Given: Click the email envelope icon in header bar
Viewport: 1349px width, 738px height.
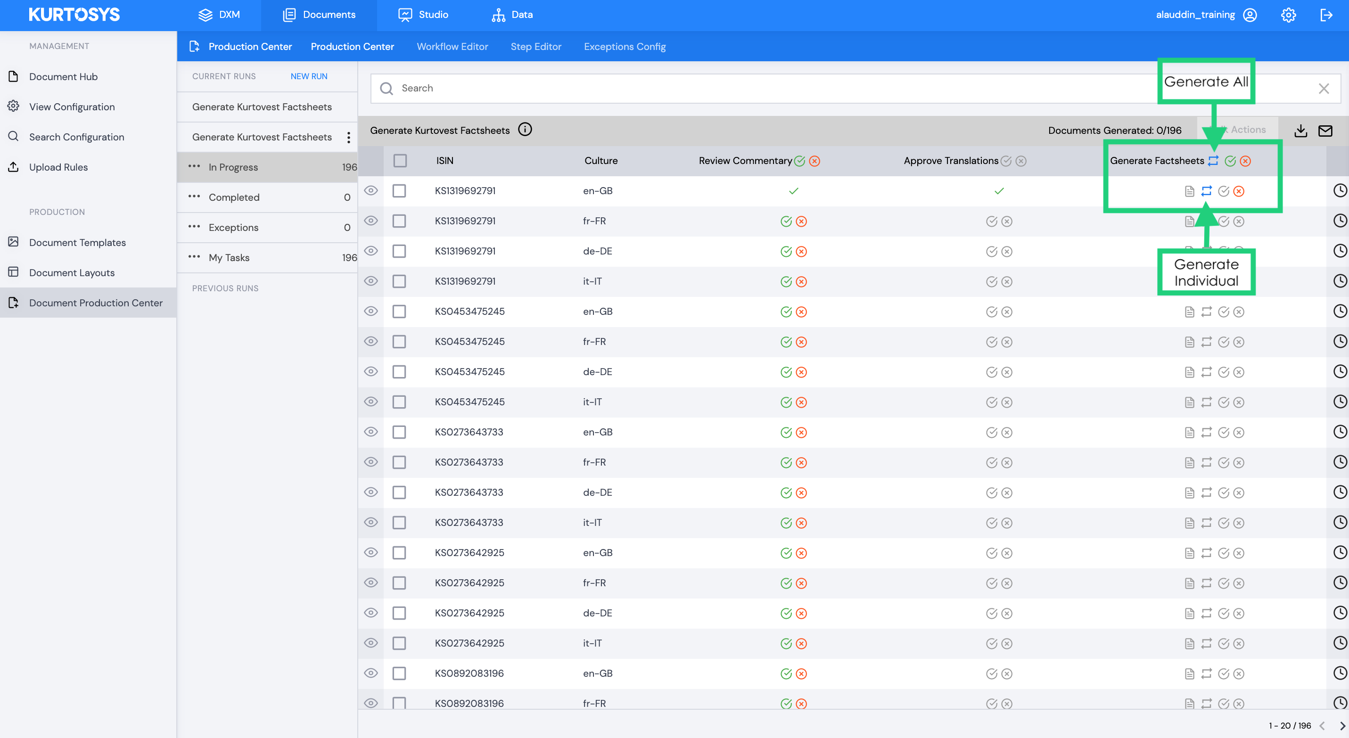Looking at the screenshot, I should click(x=1325, y=131).
